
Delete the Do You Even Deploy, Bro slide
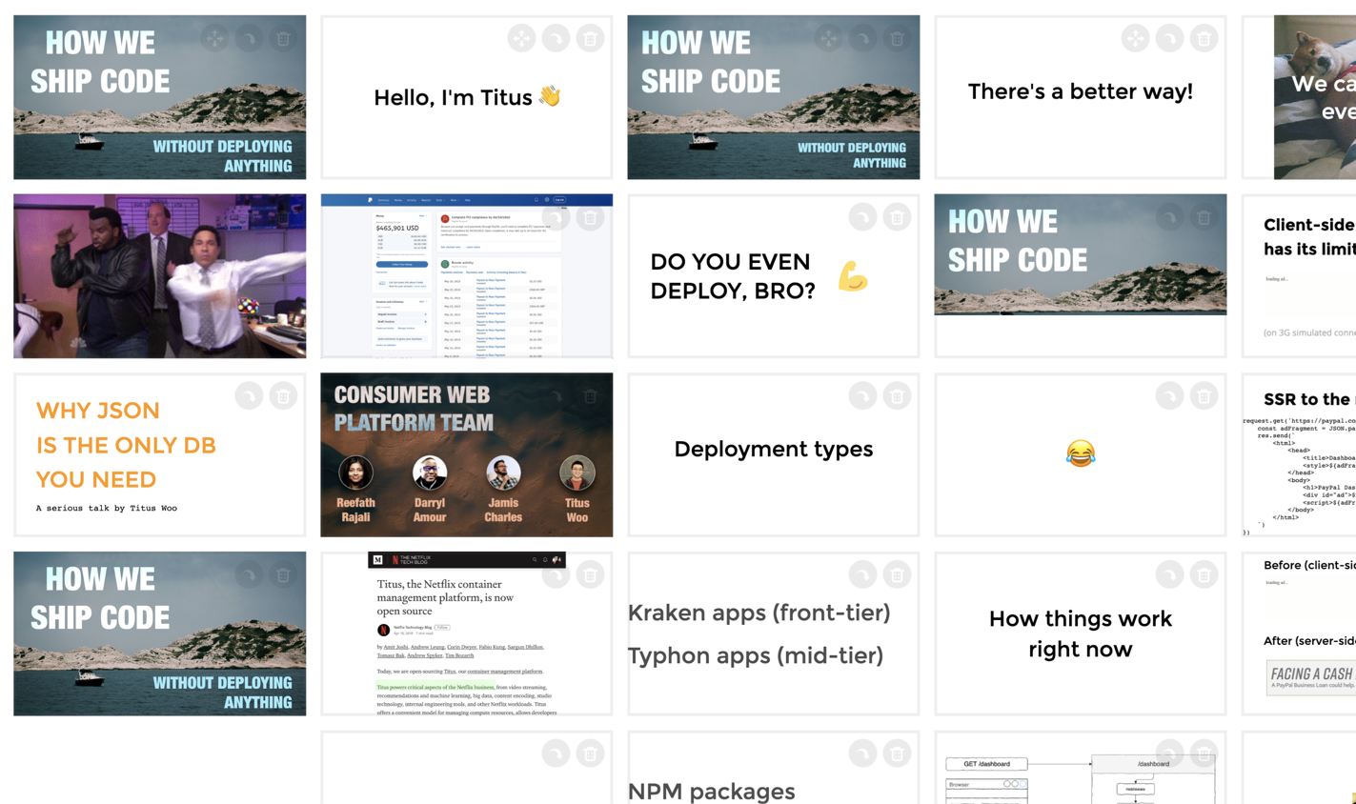[x=897, y=217]
